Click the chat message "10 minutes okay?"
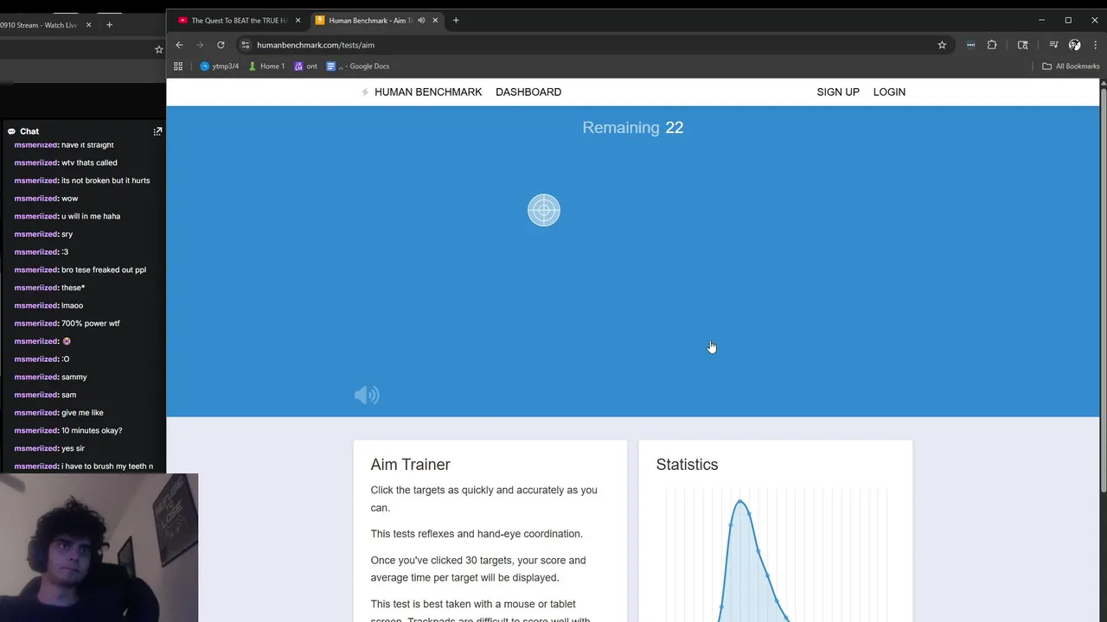Image resolution: width=1107 pixels, height=622 pixels. click(x=92, y=430)
